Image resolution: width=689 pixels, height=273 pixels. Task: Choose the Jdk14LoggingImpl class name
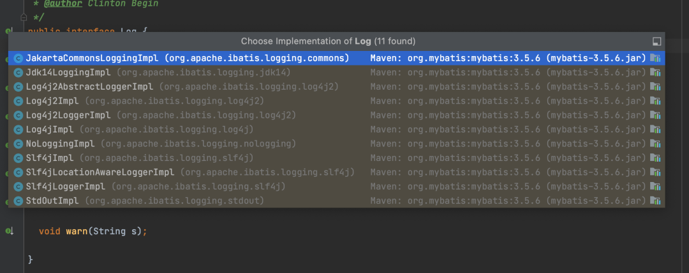(x=68, y=73)
